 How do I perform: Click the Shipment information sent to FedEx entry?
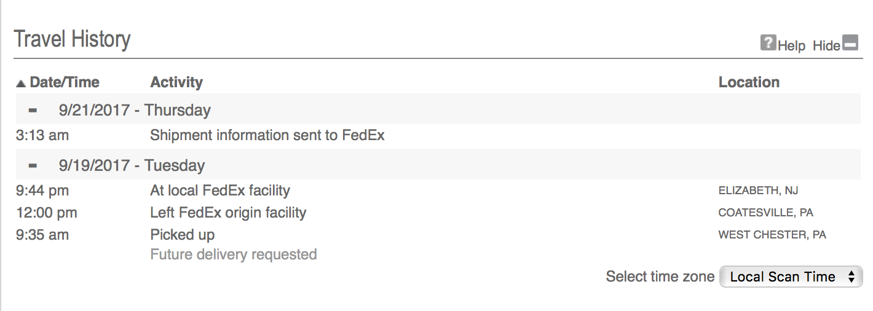coord(267,135)
